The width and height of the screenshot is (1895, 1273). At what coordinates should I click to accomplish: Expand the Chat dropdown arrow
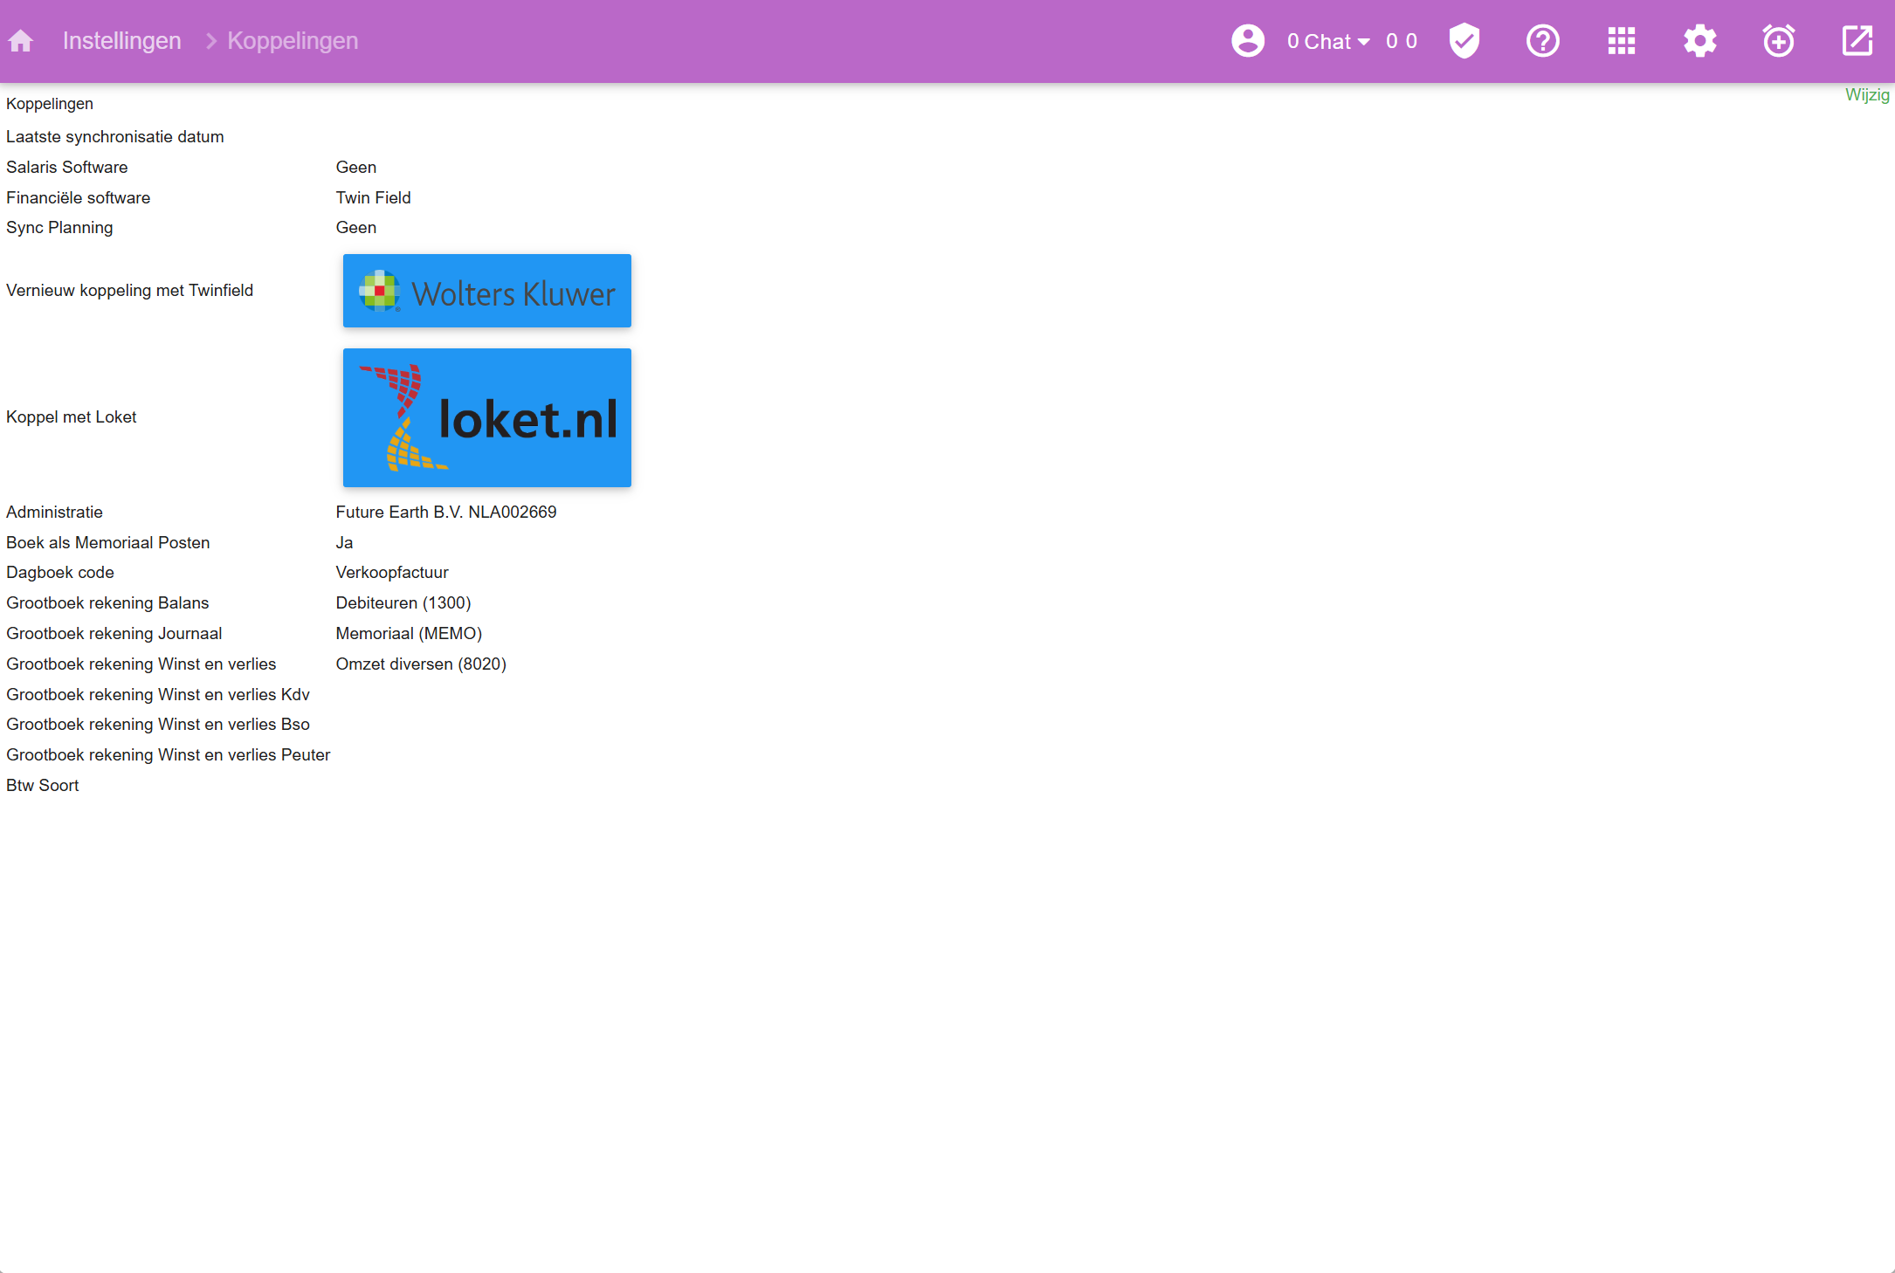coord(1364,42)
